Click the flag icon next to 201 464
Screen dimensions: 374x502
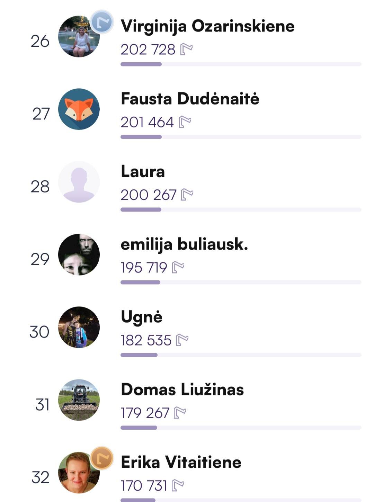(185, 122)
